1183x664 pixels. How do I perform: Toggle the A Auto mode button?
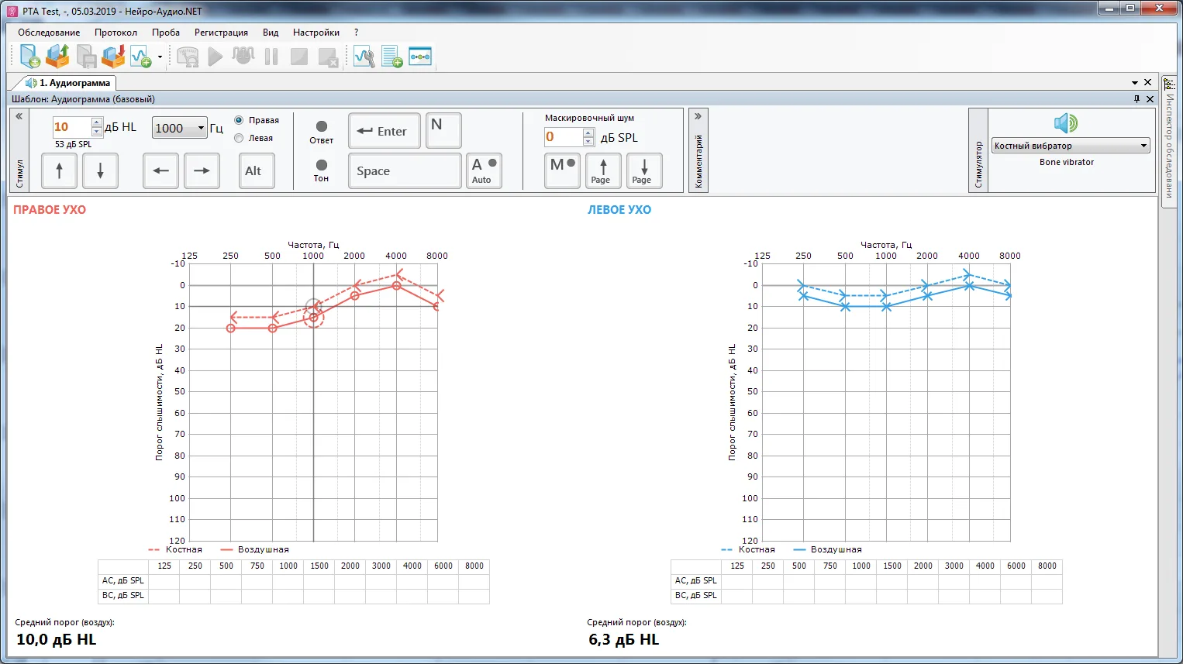coord(484,171)
